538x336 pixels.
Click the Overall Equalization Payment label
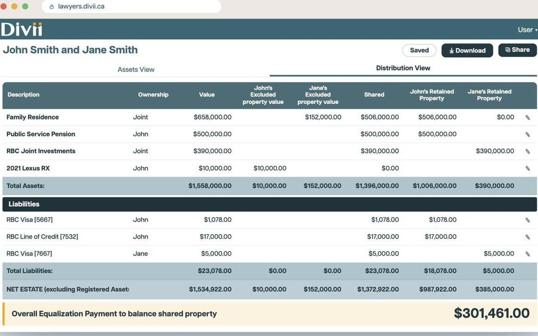coord(114,314)
